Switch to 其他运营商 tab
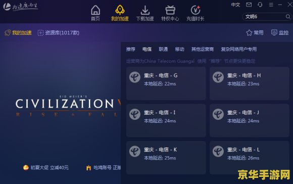Viewport: 293px width, 184px height. point(203,49)
